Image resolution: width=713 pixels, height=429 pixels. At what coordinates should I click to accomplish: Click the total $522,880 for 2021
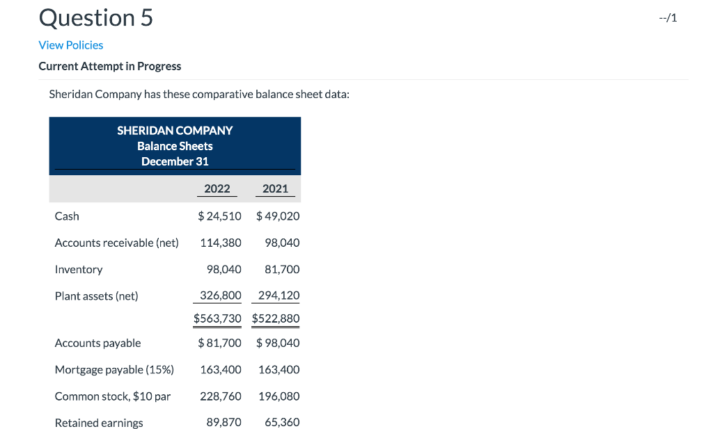tap(275, 318)
